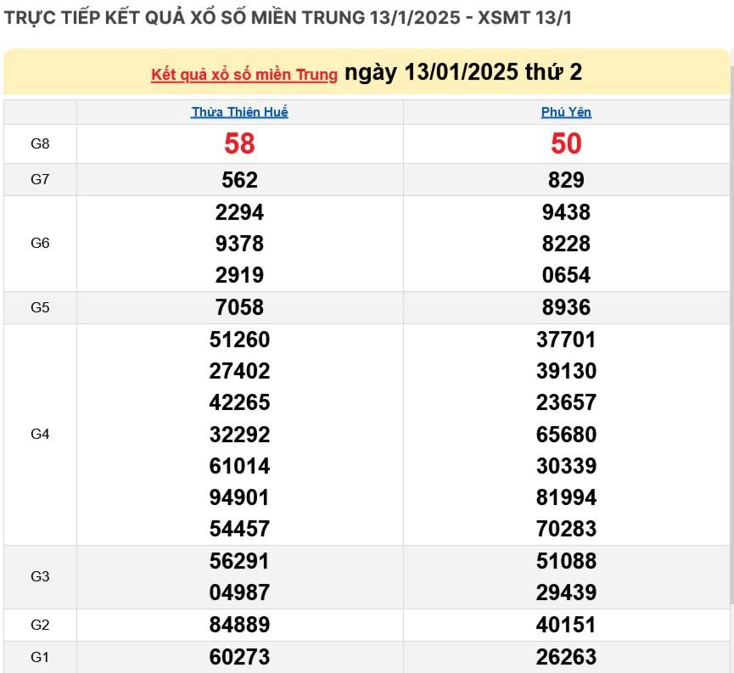The image size is (734, 673).
Task: Select the G5 number 7058
Action: [239, 307]
